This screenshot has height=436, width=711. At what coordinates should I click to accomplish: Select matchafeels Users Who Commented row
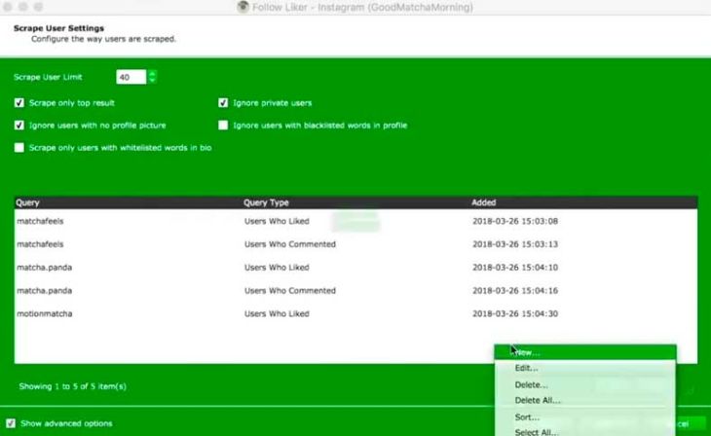click(355, 244)
